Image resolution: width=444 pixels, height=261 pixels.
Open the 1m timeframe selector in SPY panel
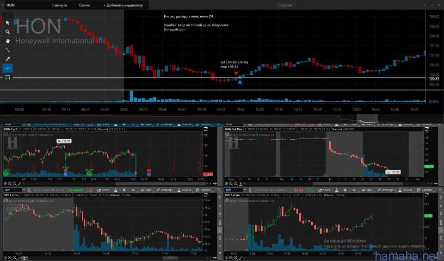click(133, 190)
